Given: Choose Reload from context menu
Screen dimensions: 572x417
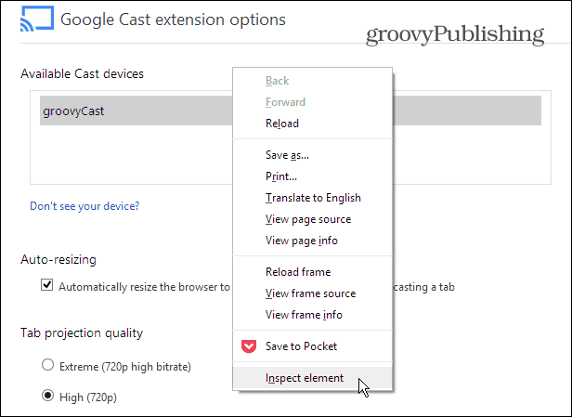Looking at the screenshot, I should tap(312, 124).
